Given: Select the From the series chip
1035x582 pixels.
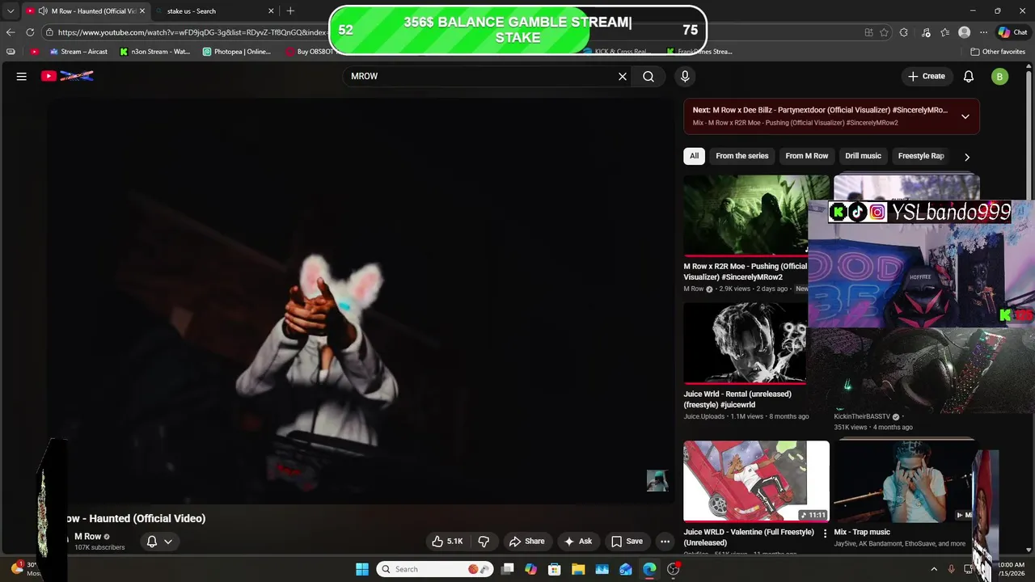Looking at the screenshot, I should [742, 156].
